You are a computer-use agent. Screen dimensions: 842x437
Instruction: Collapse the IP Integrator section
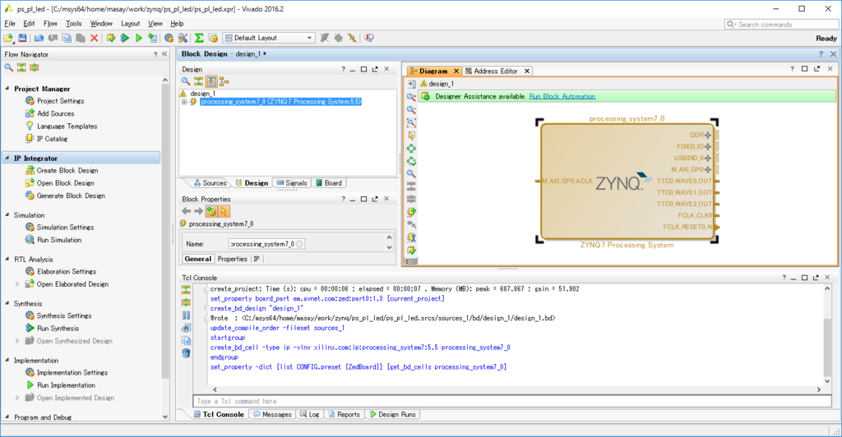point(7,159)
